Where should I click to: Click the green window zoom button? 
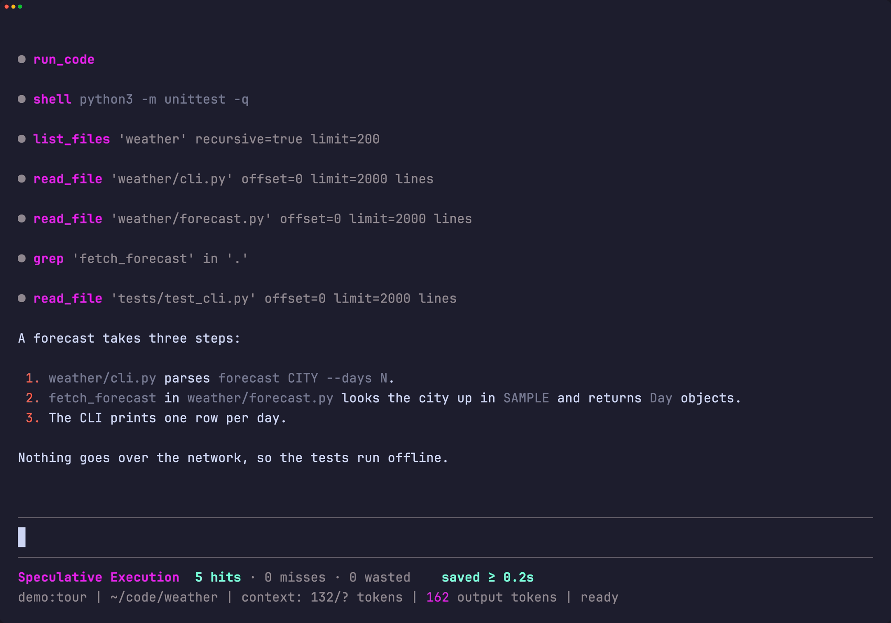[20, 7]
